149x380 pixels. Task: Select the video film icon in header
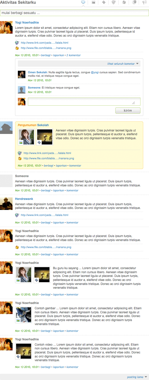click(104, 3)
